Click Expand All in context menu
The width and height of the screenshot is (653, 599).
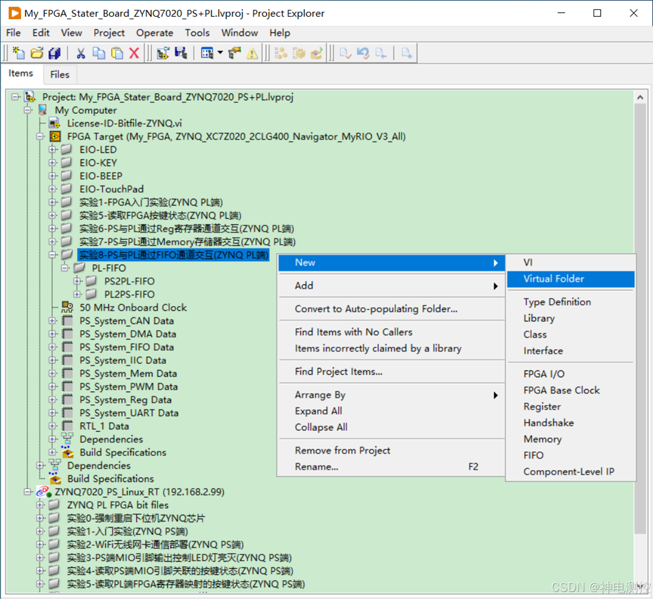pyautogui.click(x=392, y=411)
